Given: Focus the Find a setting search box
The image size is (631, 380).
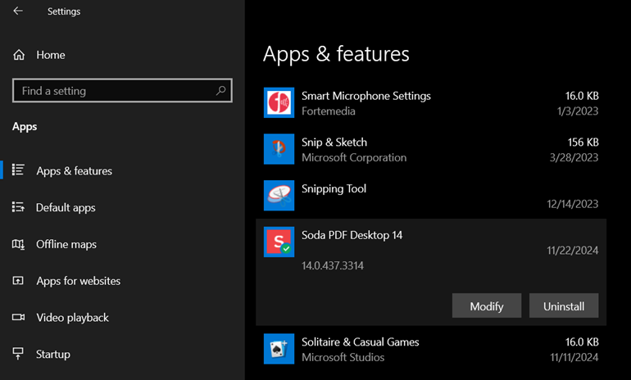Looking at the screenshot, I should click(115, 91).
